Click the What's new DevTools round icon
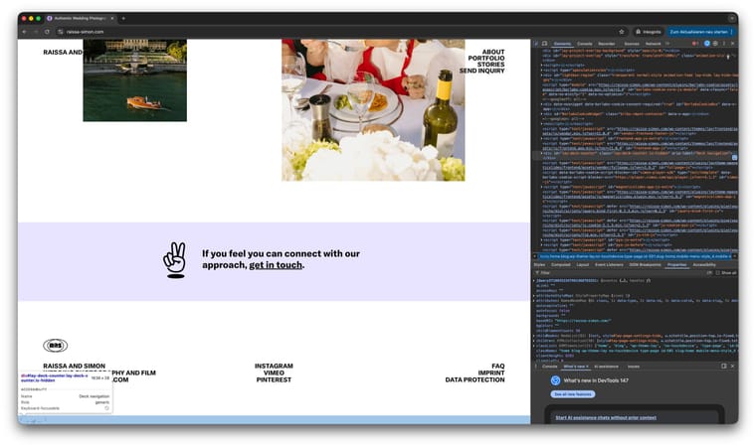The width and height of the screenshot is (756, 447). 555,380
